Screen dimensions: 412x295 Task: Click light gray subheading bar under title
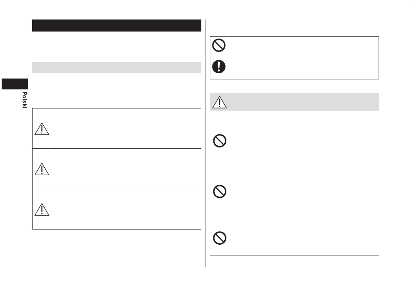click(117, 68)
